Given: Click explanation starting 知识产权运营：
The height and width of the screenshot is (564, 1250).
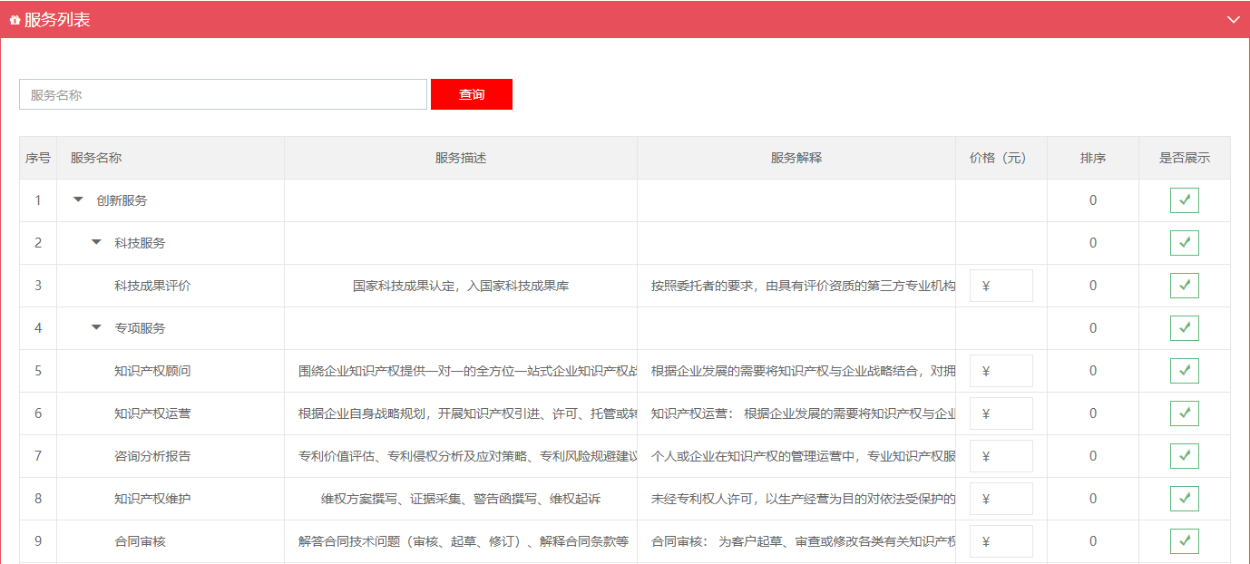Looking at the screenshot, I should (x=803, y=413).
